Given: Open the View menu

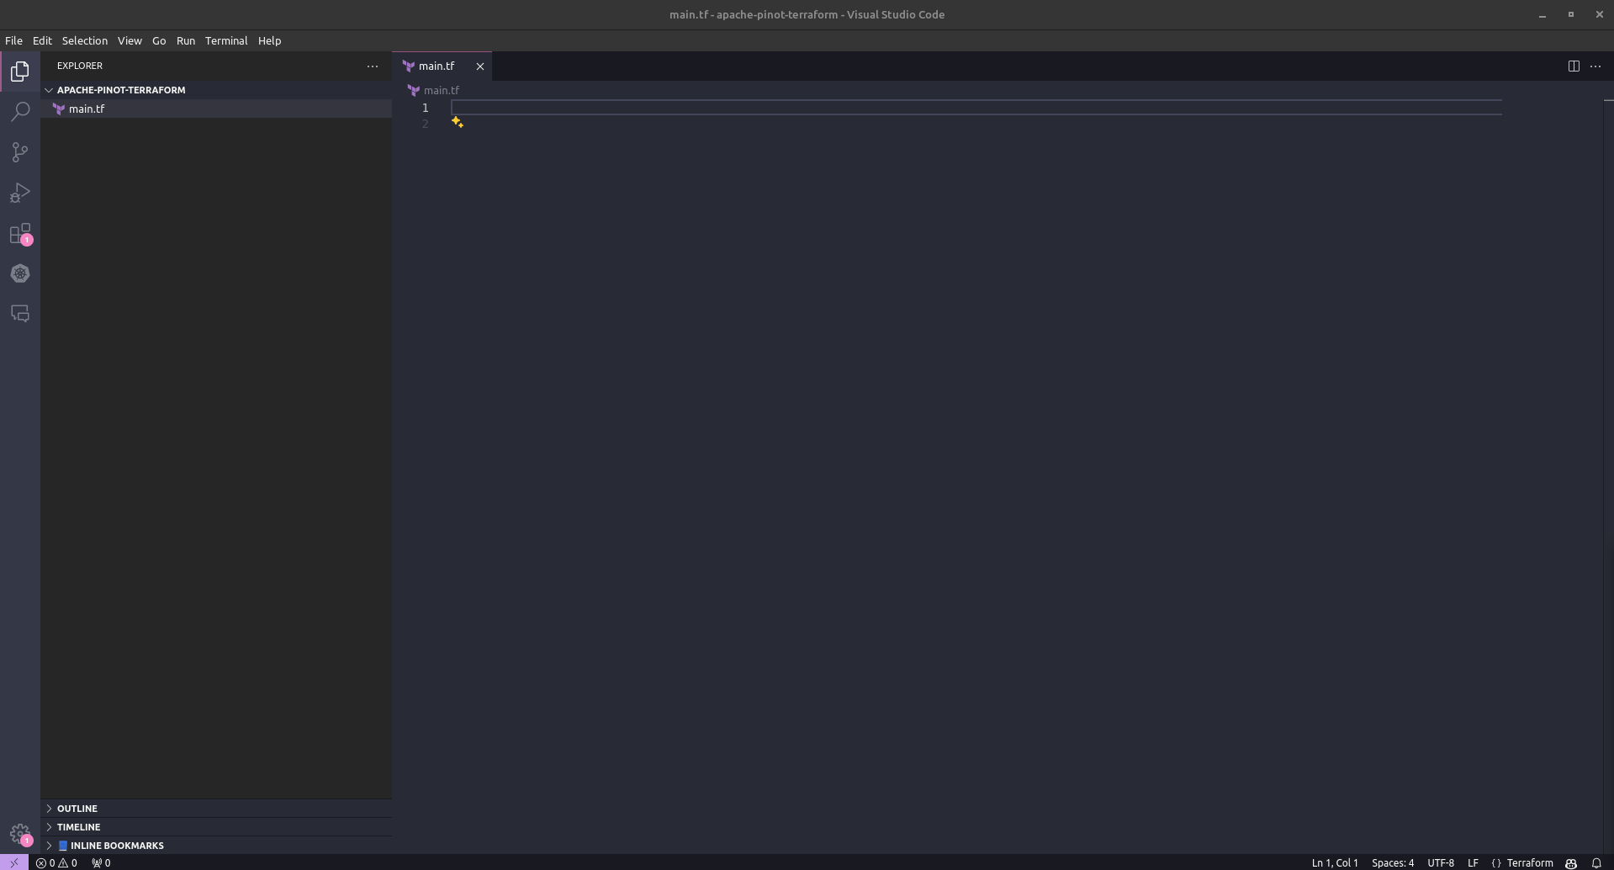Looking at the screenshot, I should pyautogui.click(x=130, y=40).
